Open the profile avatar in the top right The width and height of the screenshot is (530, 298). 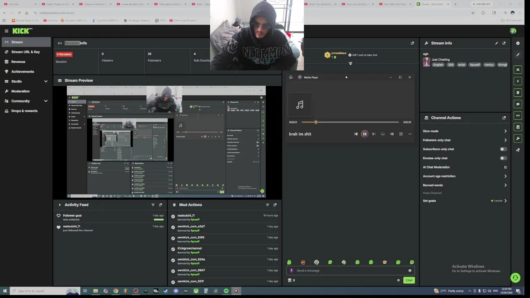click(513, 31)
